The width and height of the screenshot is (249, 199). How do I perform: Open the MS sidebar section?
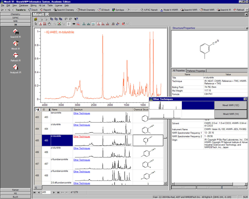pos(16,193)
